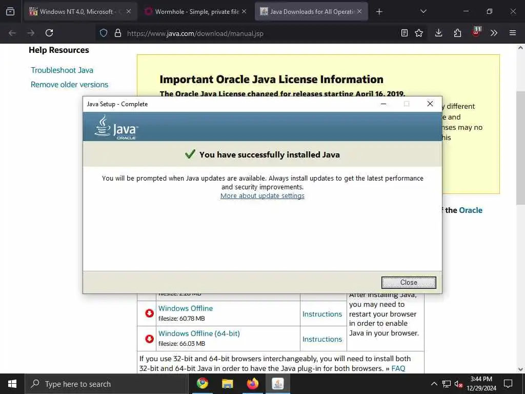
Task: Open Remove older versions link
Action: [x=69, y=85]
